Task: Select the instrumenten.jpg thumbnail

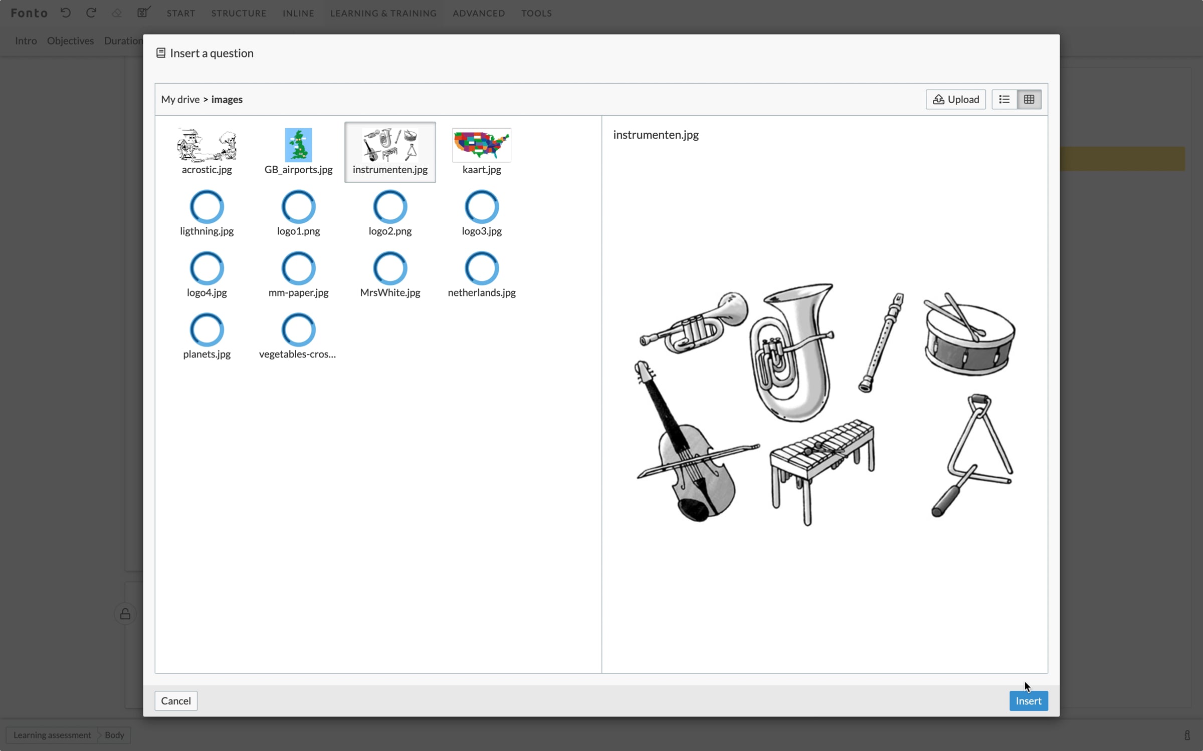Action: (390, 152)
